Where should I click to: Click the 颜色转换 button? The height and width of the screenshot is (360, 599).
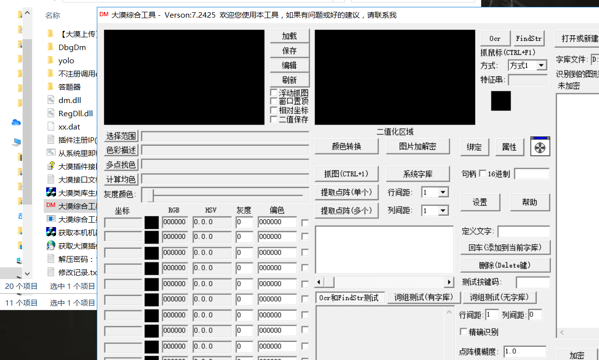coord(346,146)
